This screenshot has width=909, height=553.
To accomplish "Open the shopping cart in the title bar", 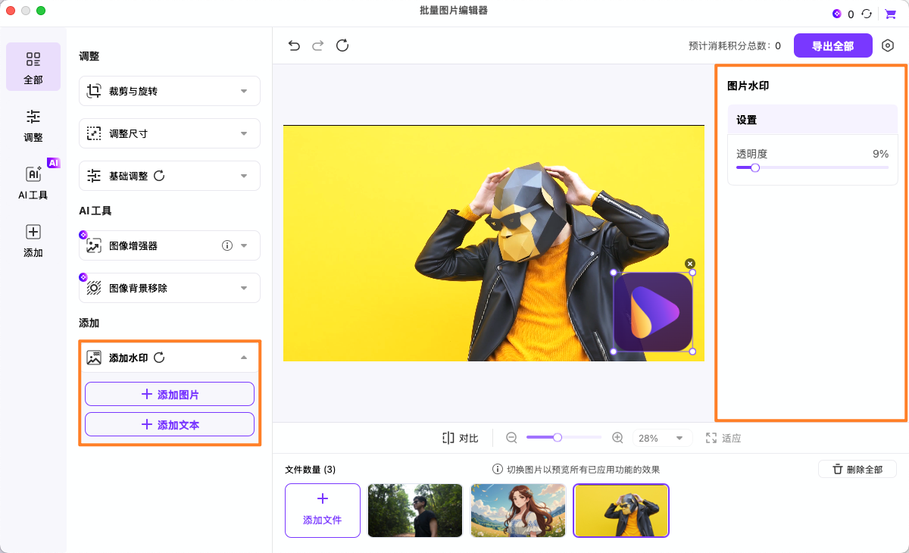I will [891, 13].
